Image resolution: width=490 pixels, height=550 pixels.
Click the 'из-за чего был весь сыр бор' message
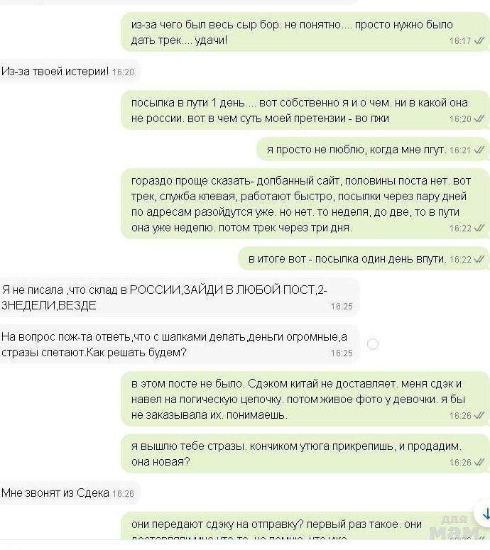(x=305, y=32)
